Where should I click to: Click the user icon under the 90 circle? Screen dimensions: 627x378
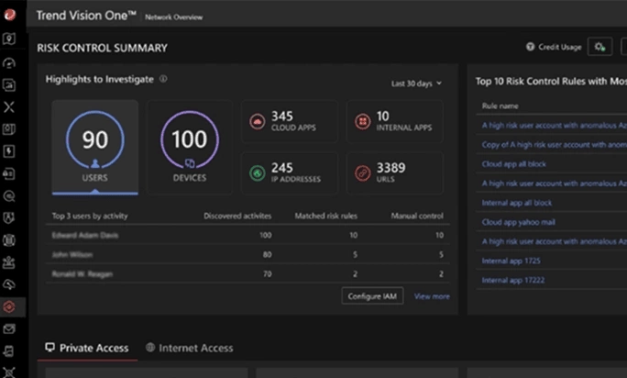click(95, 163)
